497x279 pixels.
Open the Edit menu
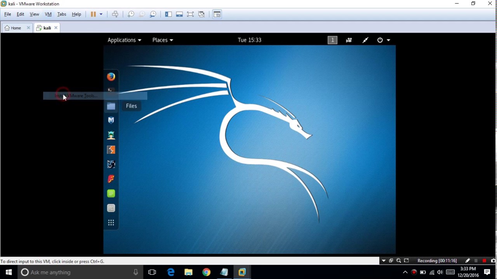[20, 14]
